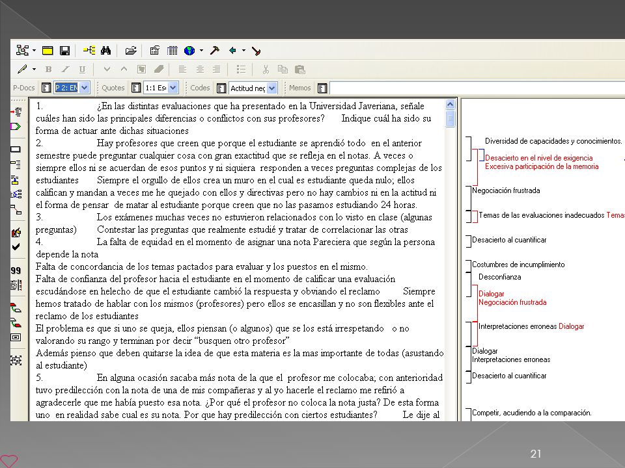625x468 pixels.
Task: Click the brown hammer tool icon
Action: (x=214, y=51)
